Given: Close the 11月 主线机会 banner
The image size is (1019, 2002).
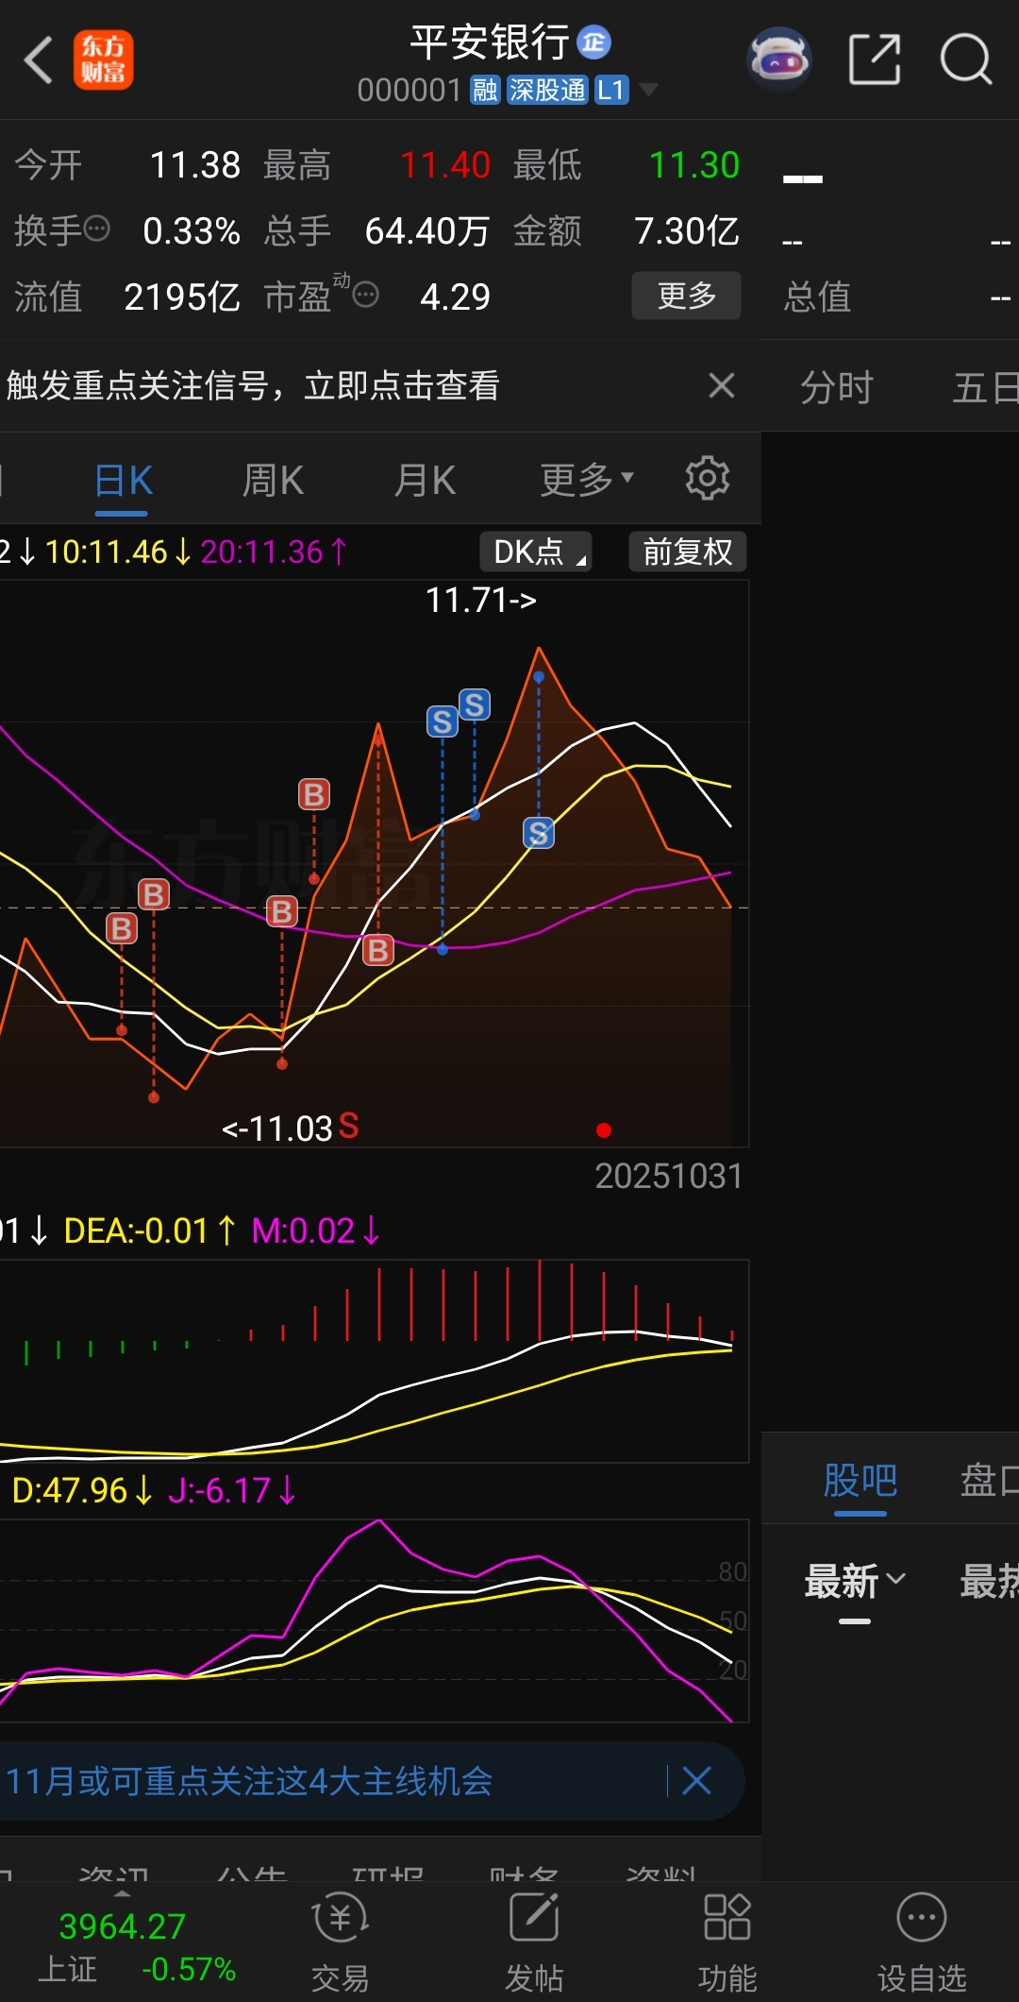Looking at the screenshot, I should coord(696,1781).
